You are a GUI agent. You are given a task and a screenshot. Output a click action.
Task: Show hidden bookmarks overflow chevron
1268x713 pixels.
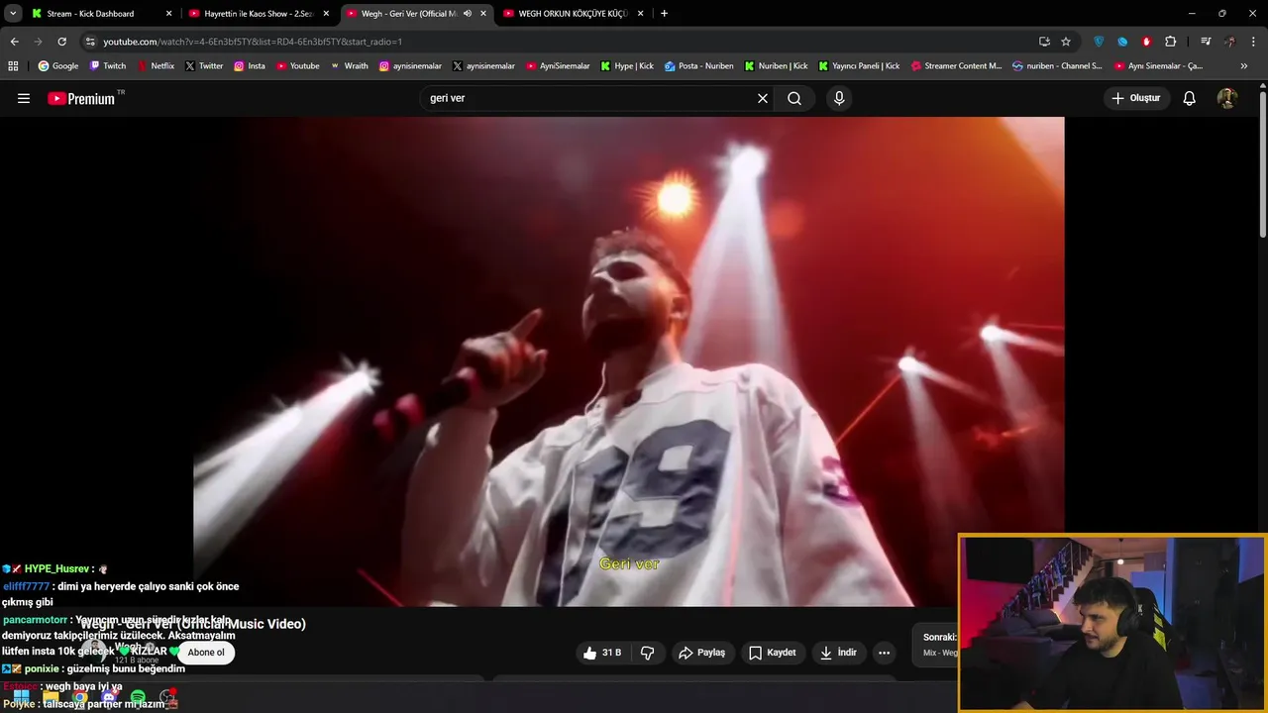[1244, 66]
